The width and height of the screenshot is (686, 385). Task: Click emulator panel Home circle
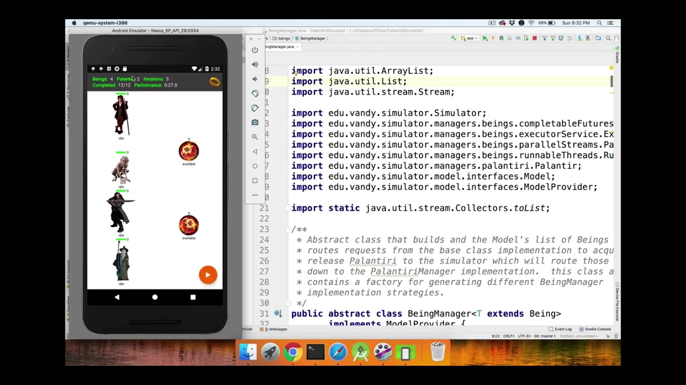point(255,166)
